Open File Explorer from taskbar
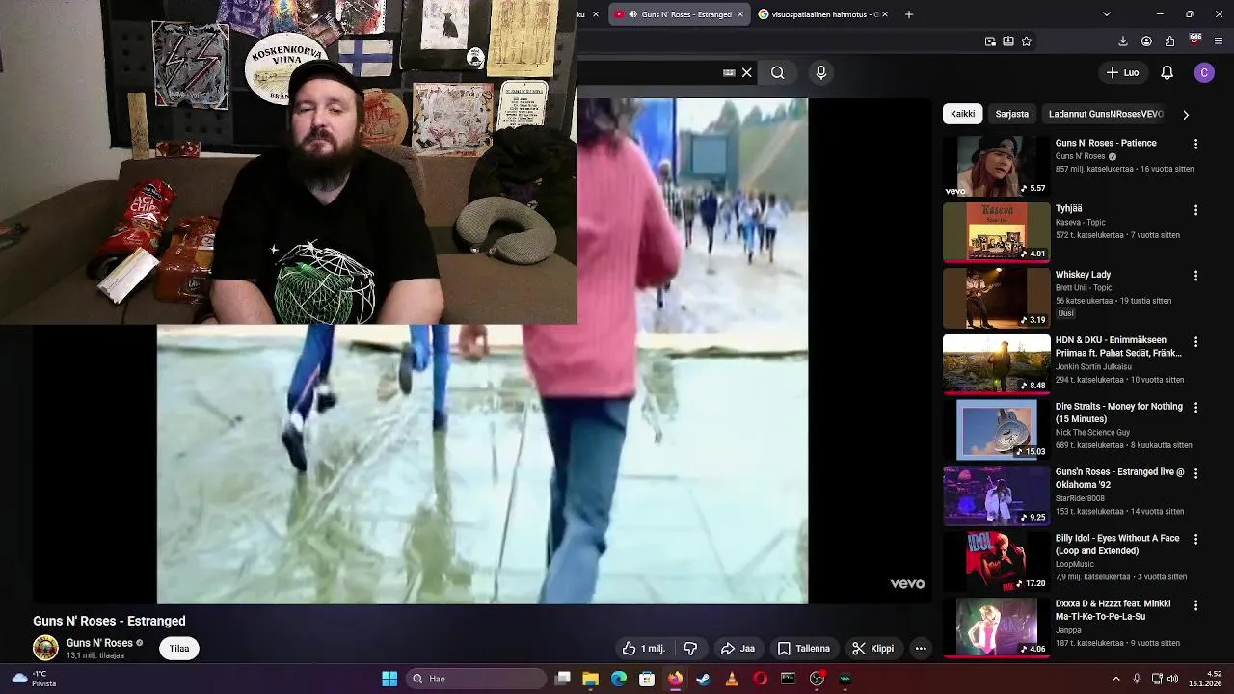This screenshot has width=1234, height=694. (x=591, y=679)
